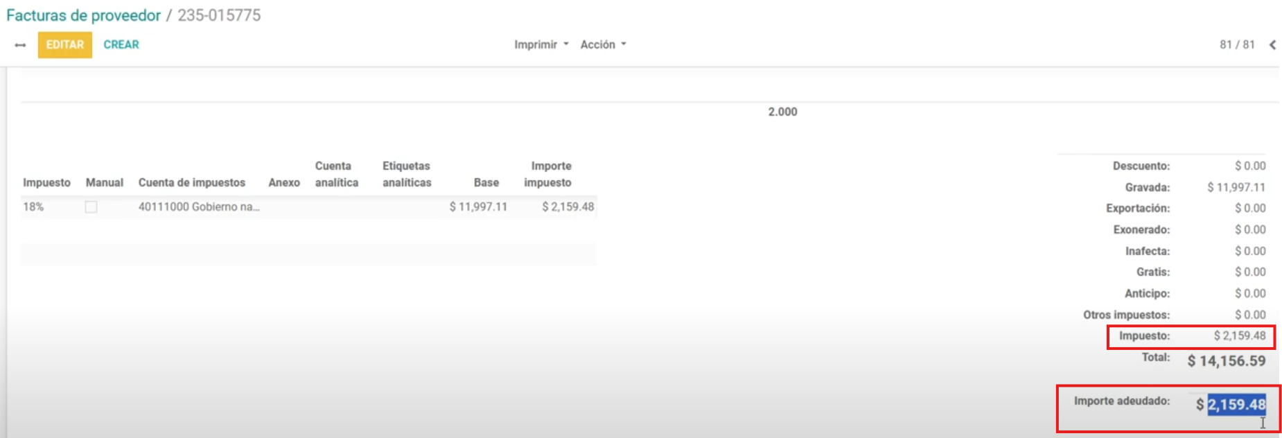Image resolution: width=1282 pixels, height=438 pixels.
Task: Click the double-arrow icon left of EDITAR
Action: (x=20, y=45)
